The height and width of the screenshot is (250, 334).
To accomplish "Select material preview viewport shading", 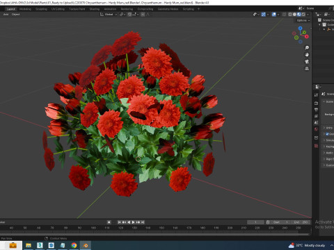I will [x=299, y=15].
